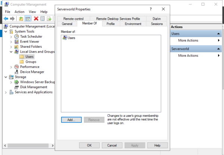Click the Task Scheduler clock icon

16,37
